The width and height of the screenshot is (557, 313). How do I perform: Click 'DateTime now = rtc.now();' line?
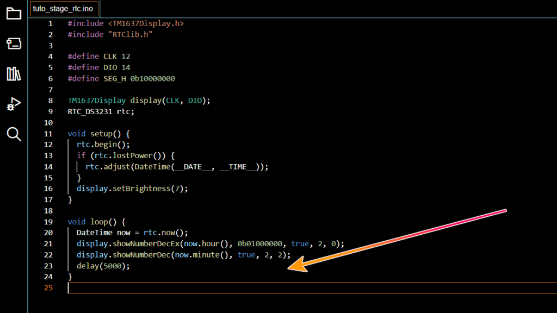pyautogui.click(x=132, y=233)
